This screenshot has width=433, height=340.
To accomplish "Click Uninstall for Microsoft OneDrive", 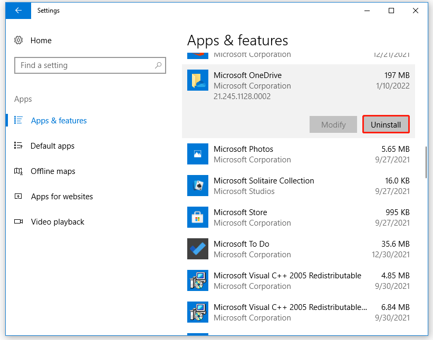I will [386, 124].
